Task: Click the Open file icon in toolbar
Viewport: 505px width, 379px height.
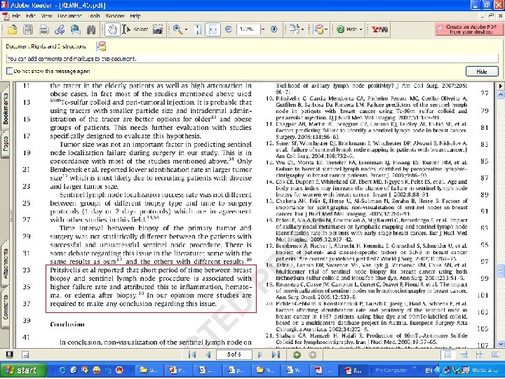Action: 12,29
